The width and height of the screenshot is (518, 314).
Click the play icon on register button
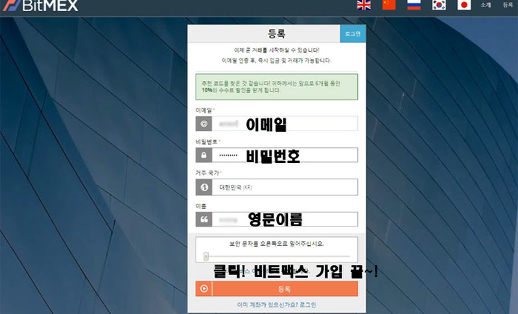point(204,289)
